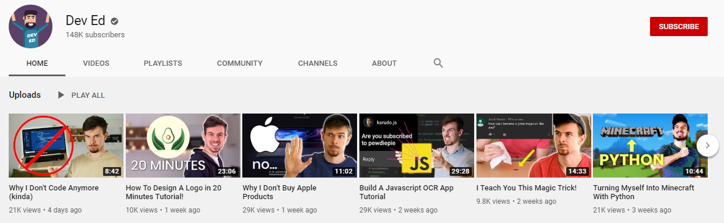Open the Why I Don't Code Anymore thumbnail
724x223 pixels.
66,146
